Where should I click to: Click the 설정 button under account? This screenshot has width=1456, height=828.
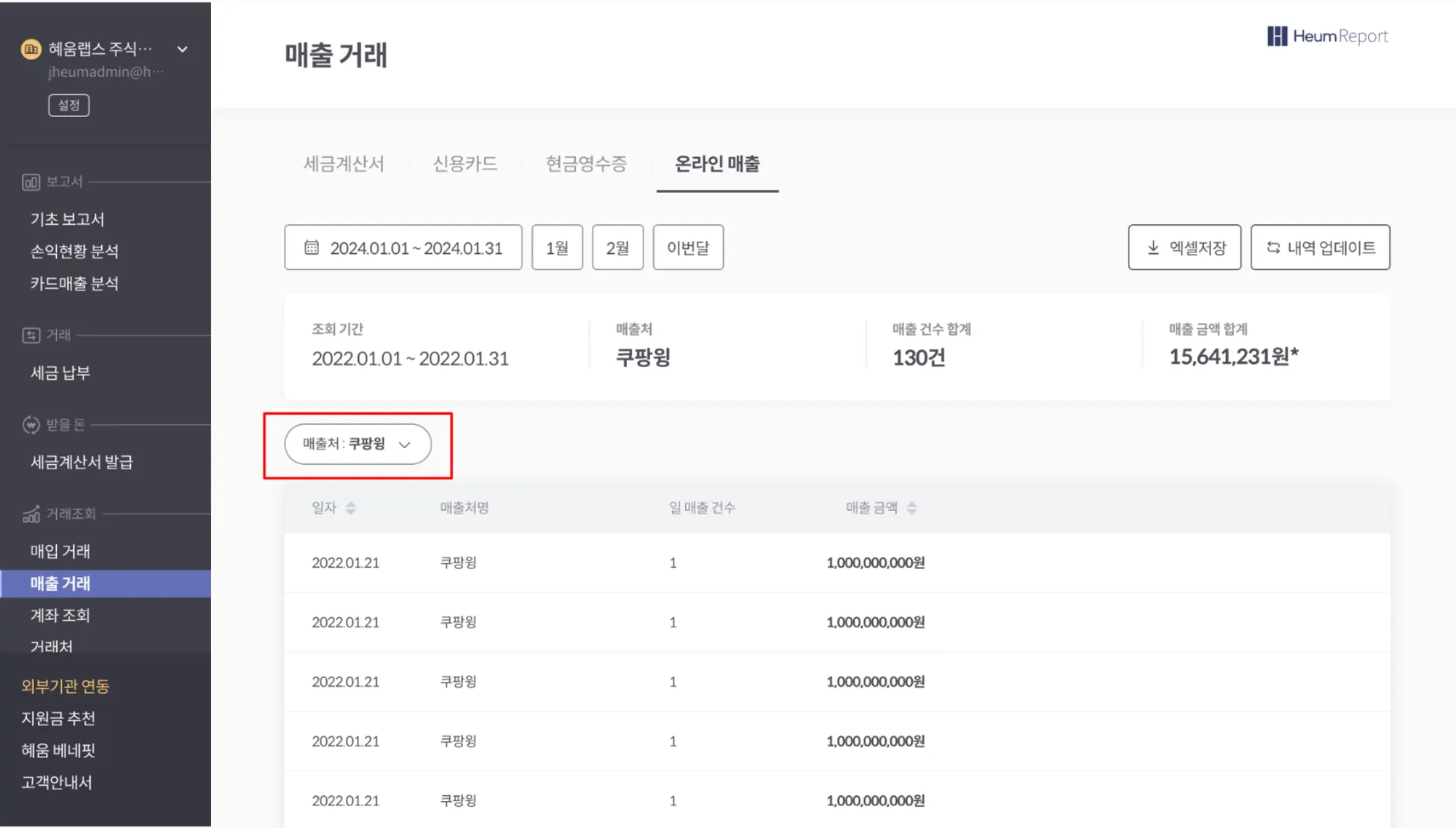click(69, 106)
